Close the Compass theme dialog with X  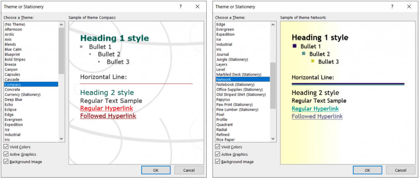[198, 7]
